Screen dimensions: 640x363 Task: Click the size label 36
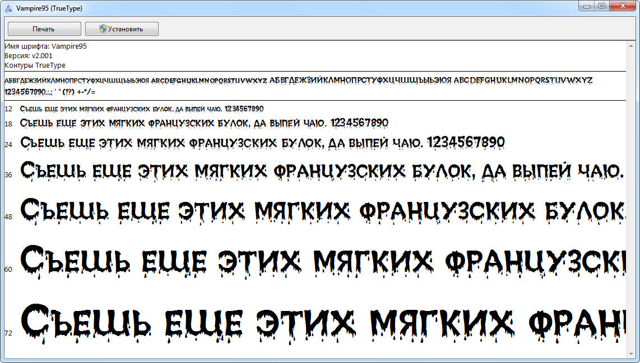pos(8,175)
